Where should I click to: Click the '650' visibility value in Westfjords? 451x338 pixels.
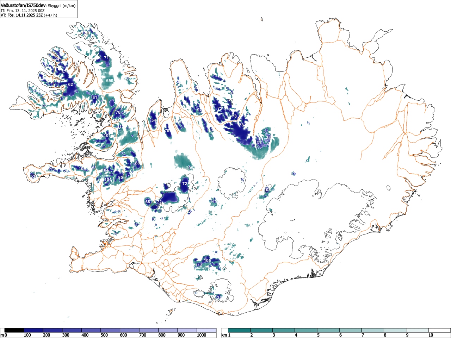(x=110, y=81)
